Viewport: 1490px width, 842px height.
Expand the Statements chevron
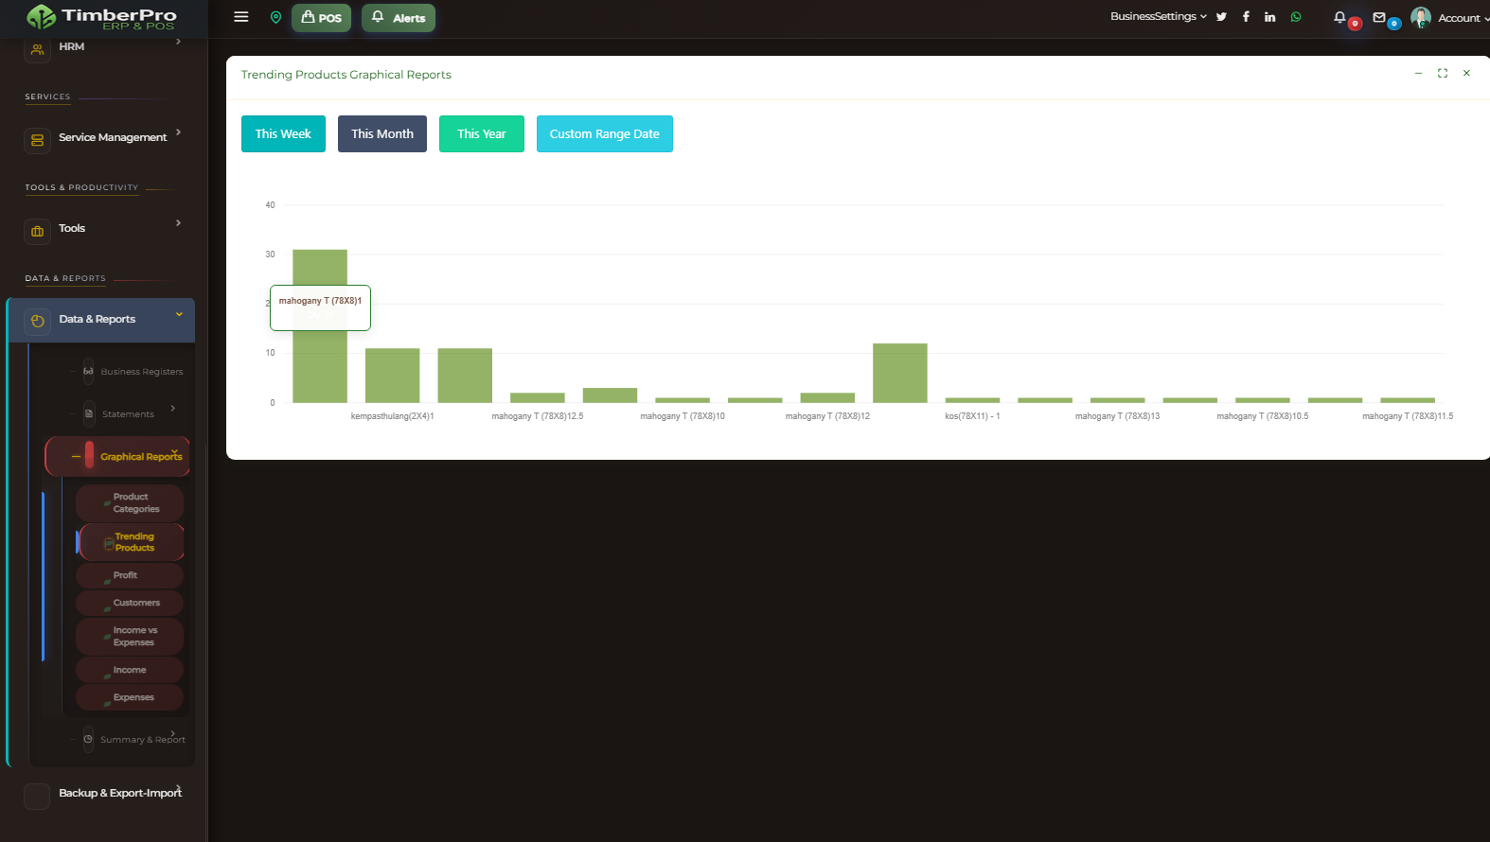point(173,409)
